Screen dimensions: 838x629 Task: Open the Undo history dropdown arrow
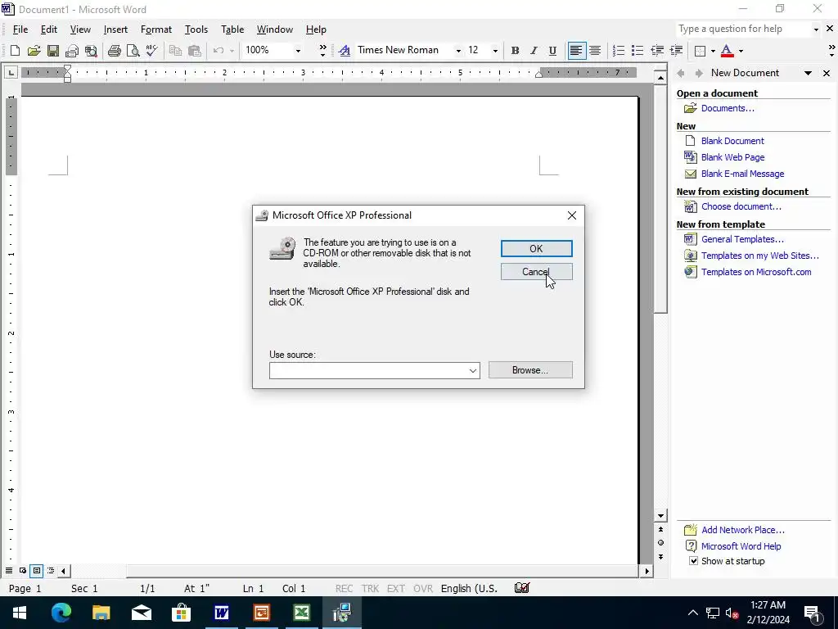click(232, 51)
